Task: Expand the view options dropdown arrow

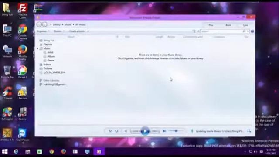Action: click(x=198, y=31)
